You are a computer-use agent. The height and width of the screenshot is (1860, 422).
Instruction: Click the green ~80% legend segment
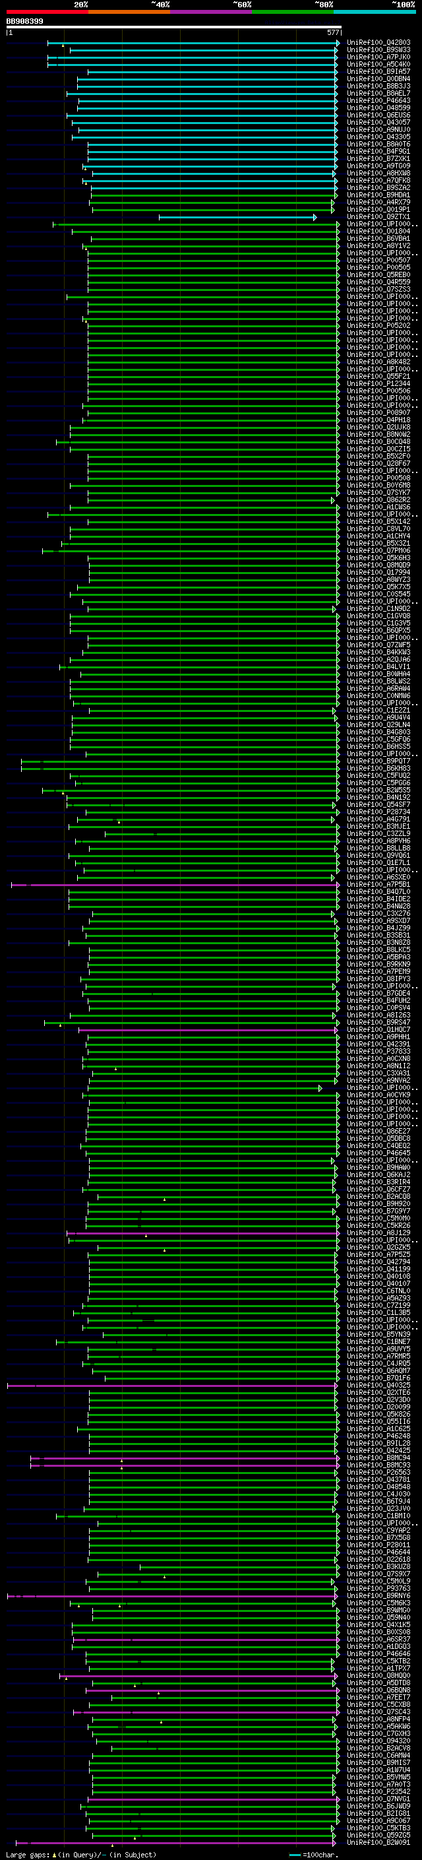(293, 12)
